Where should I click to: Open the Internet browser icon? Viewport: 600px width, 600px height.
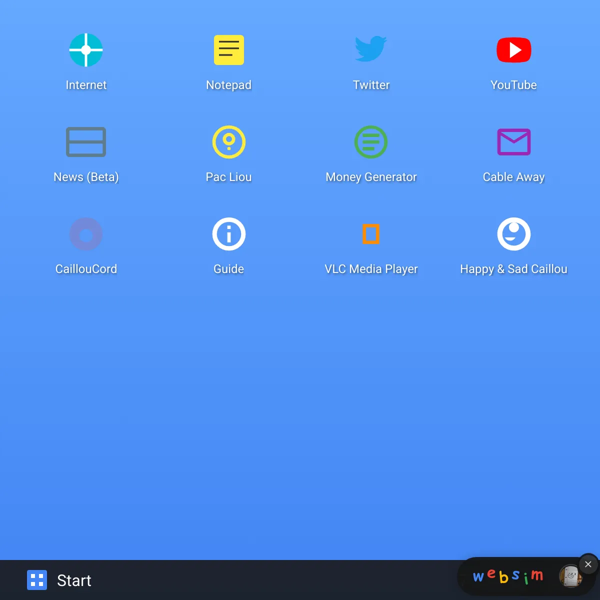click(x=86, y=50)
